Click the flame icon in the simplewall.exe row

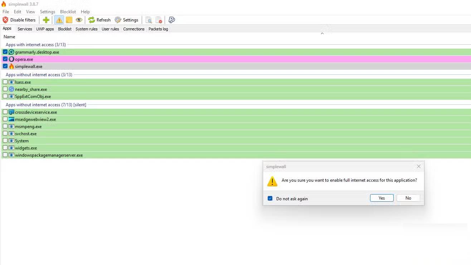click(x=11, y=67)
